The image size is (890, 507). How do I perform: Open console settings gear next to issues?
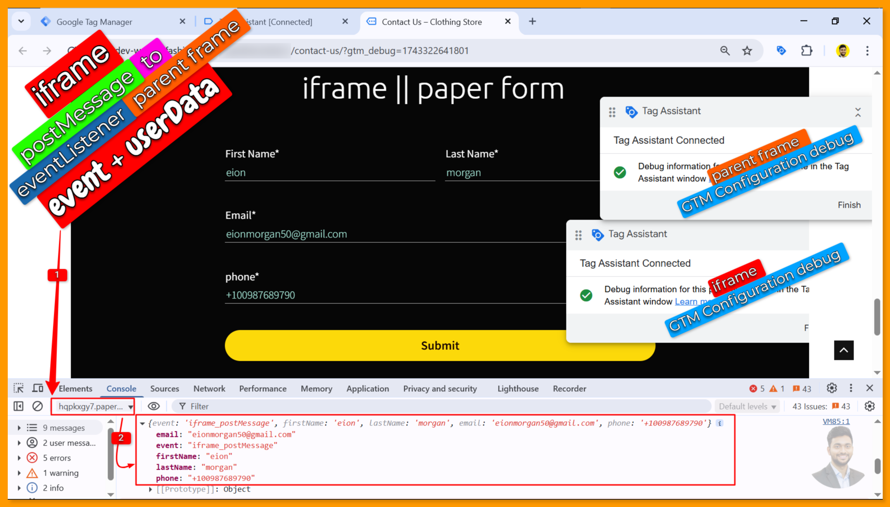tap(869, 406)
